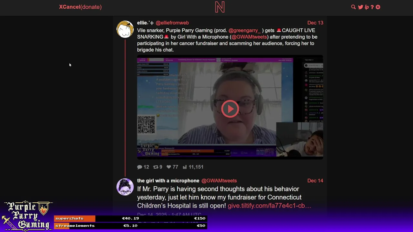Open 'the girl with a microphone' name link
The width and height of the screenshot is (413, 232).
[x=168, y=181]
